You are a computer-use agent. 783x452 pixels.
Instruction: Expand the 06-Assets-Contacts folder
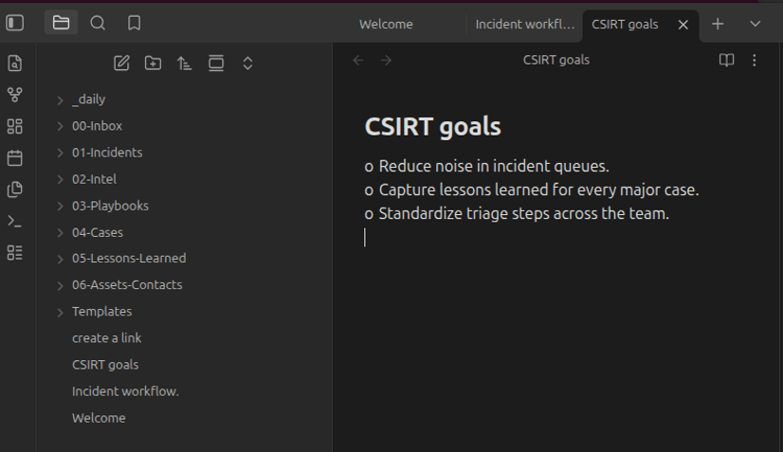[61, 285]
